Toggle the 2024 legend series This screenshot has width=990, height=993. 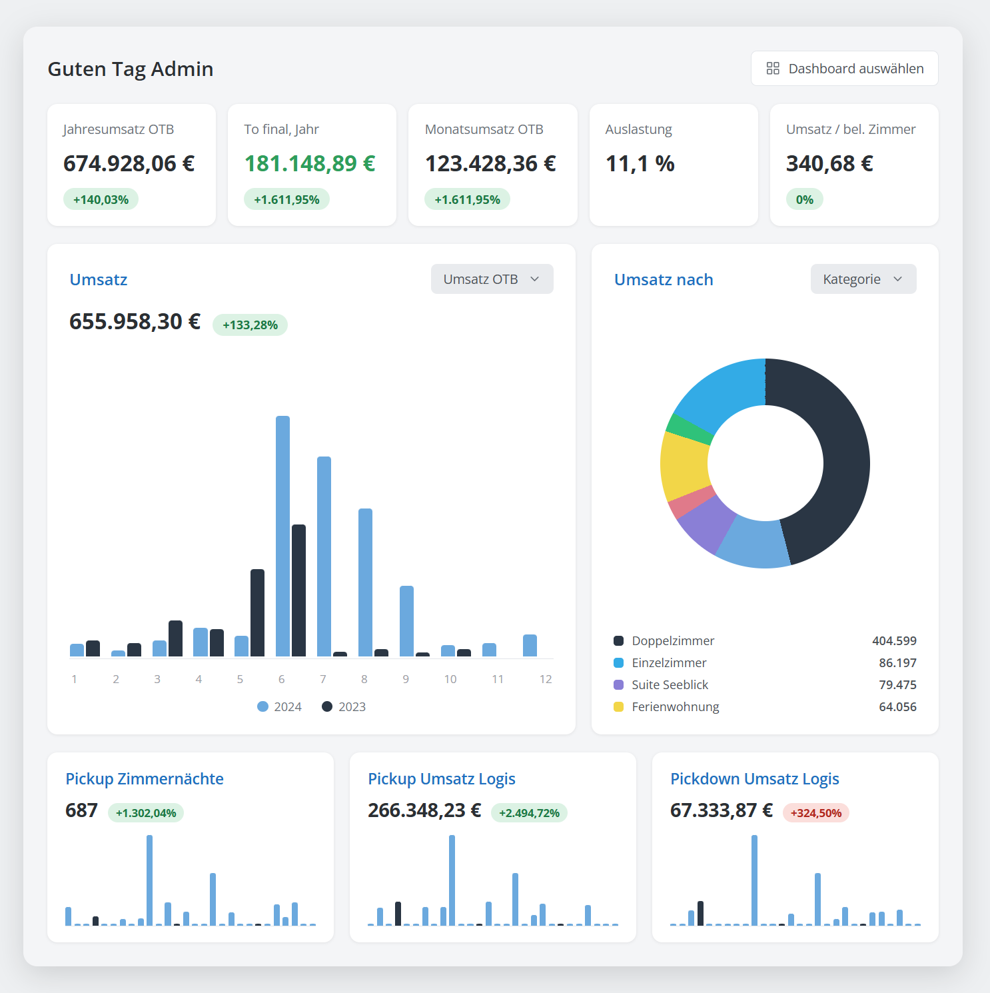coord(280,706)
